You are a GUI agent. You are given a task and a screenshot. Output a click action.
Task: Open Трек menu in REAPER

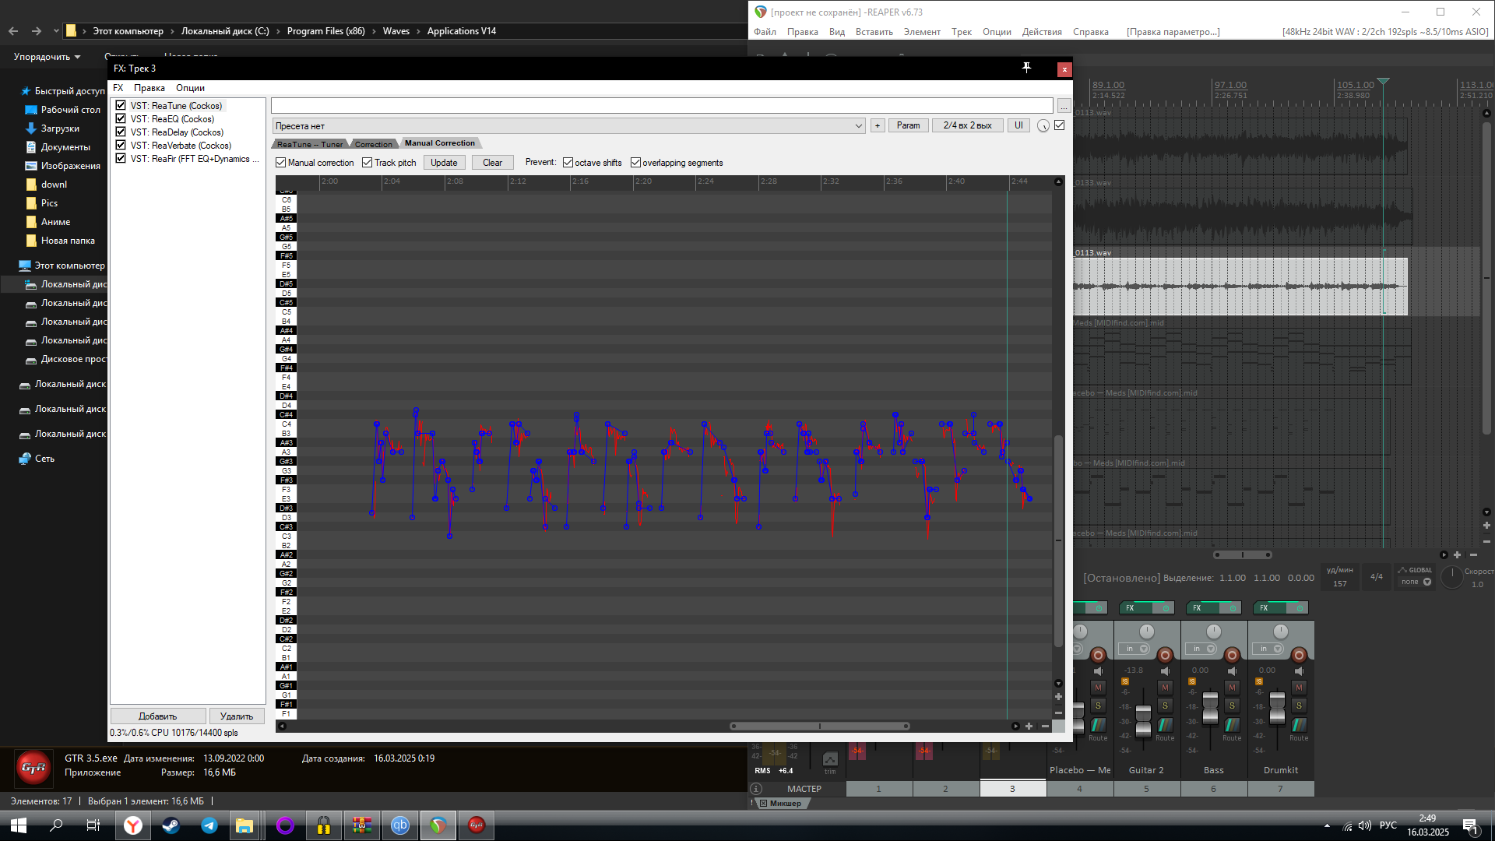click(x=962, y=32)
